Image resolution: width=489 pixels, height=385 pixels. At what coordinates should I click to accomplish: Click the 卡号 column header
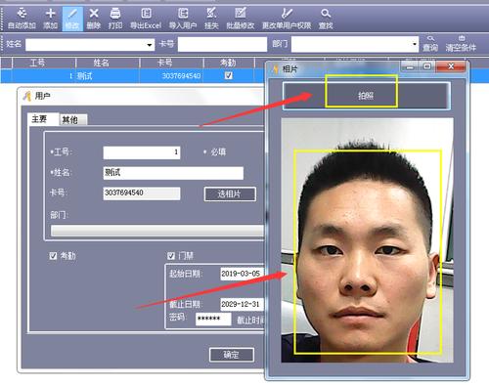[171, 63]
